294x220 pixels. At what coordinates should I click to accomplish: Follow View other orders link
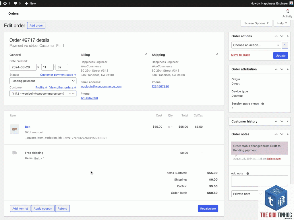[63, 87]
